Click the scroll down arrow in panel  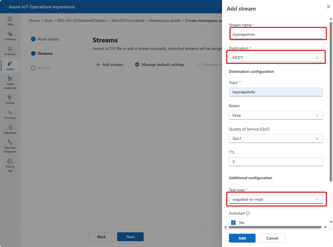[x=331, y=222]
